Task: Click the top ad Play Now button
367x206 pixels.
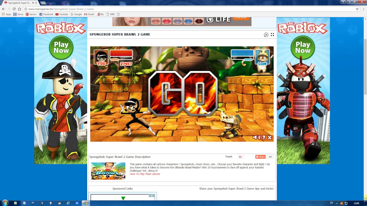Action: (x=241, y=18)
